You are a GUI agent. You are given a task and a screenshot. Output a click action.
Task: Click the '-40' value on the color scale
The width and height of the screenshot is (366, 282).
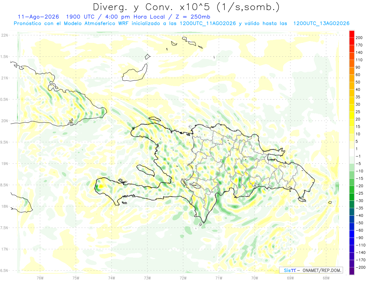click(359, 215)
